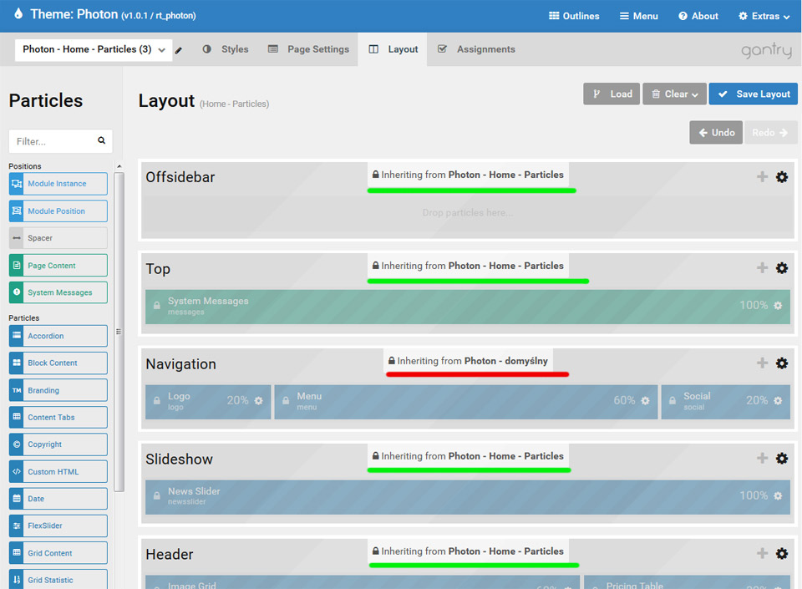Open Slideshow section settings gear
The height and width of the screenshot is (589, 802).
(782, 458)
